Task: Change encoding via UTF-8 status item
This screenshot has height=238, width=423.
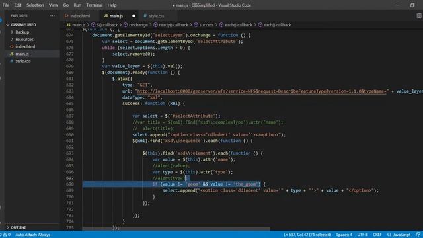Action: (363, 235)
